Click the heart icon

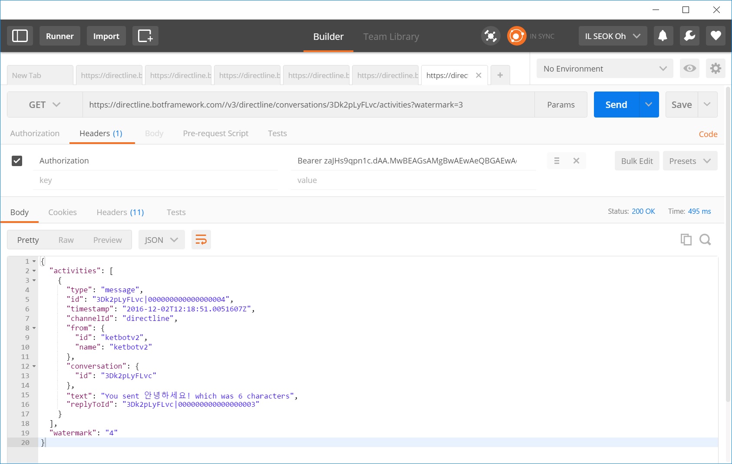[716, 36]
